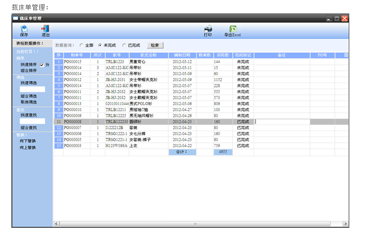Screen dimensions: 368x233
Task: Click the 导出Excel export icon
Action: pos(233,29)
